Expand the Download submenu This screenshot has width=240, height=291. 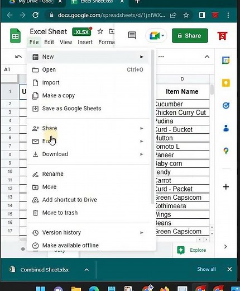point(88,154)
